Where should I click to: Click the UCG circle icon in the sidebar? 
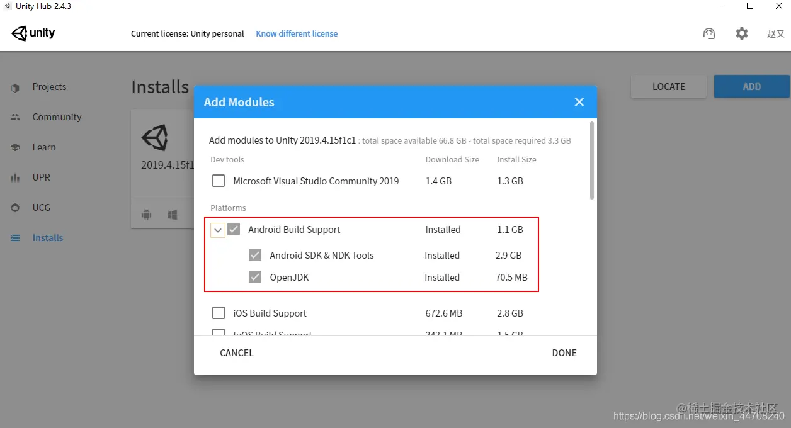pyautogui.click(x=15, y=208)
